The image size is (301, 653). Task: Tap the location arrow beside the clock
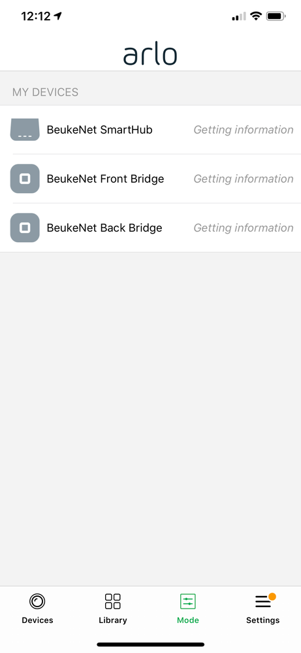click(x=58, y=16)
